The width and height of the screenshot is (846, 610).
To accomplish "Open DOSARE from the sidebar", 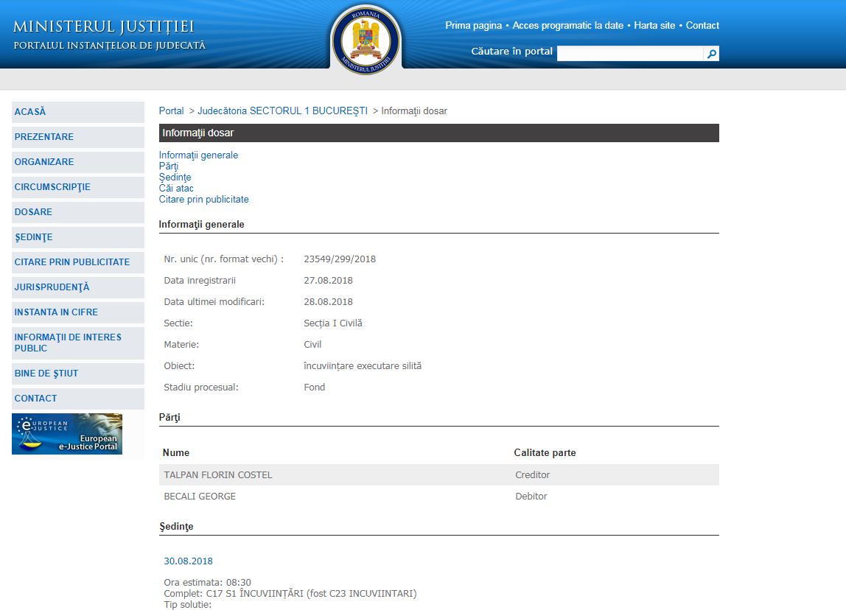I will 33,212.
